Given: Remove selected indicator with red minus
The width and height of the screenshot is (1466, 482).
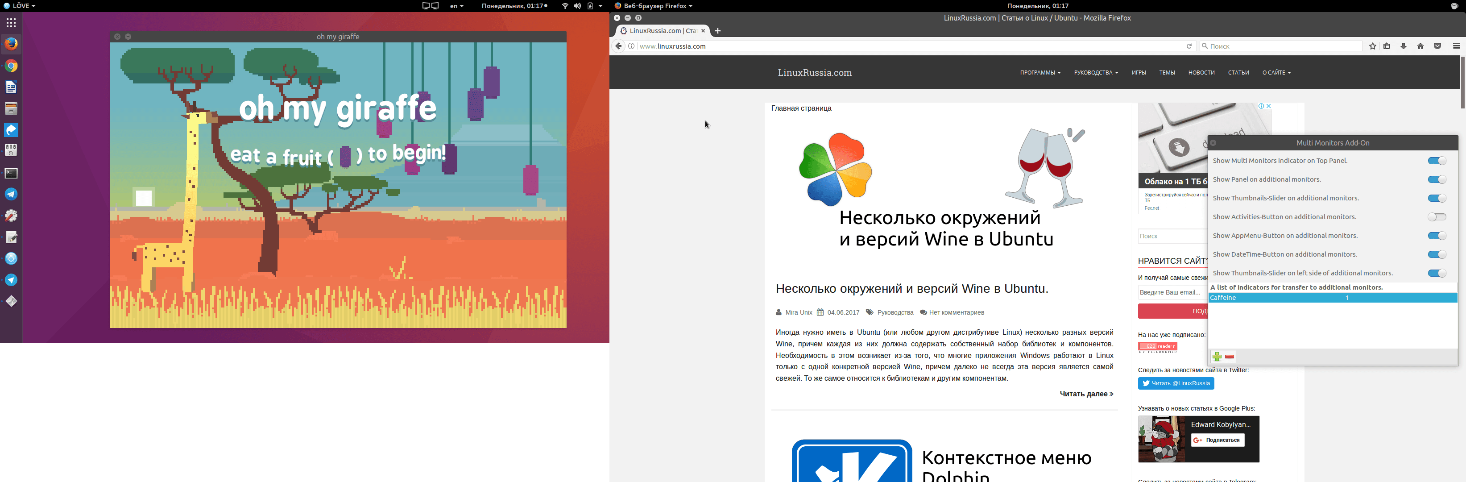Looking at the screenshot, I should pos(1230,357).
